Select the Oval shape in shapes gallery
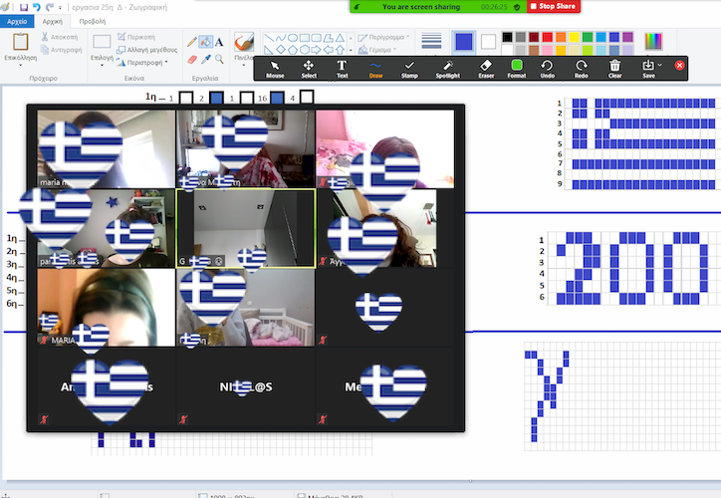The width and height of the screenshot is (721, 498). (293, 38)
